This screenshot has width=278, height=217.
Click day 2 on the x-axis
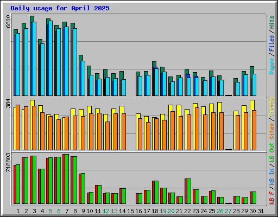(26, 211)
